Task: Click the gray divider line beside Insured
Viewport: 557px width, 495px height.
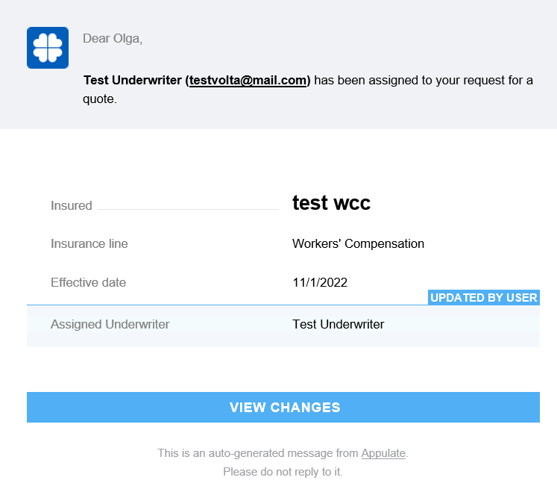Action: point(188,209)
